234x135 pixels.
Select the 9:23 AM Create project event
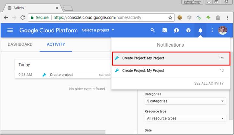pyautogui.click(x=62, y=75)
